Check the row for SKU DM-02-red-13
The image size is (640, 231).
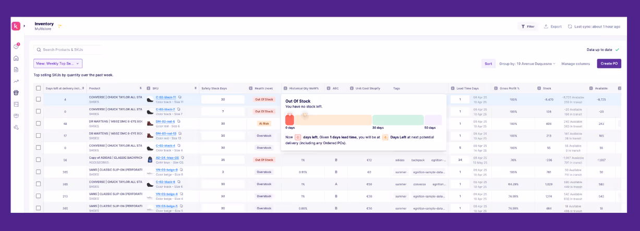point(38,135)
